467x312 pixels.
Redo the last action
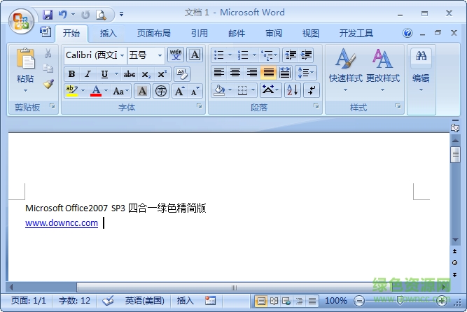[x=86, y=14]
